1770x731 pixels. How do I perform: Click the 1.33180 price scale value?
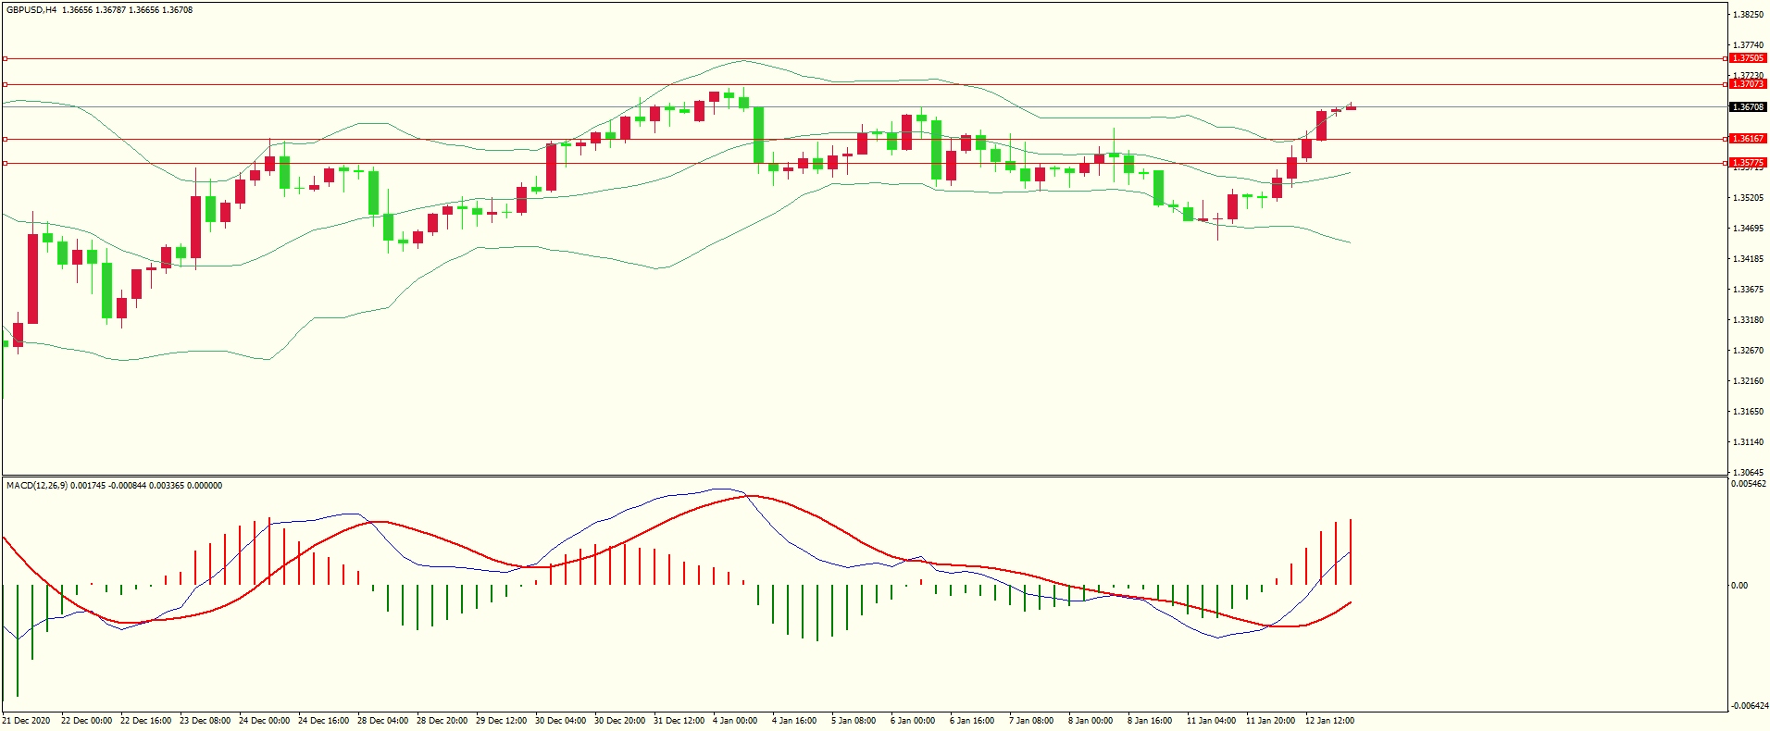(x=1748, y=320)
